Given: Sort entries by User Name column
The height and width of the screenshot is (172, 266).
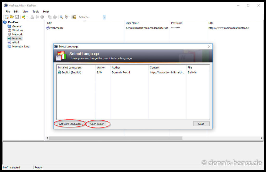Looking at the screenshot, I should [147, 23].
